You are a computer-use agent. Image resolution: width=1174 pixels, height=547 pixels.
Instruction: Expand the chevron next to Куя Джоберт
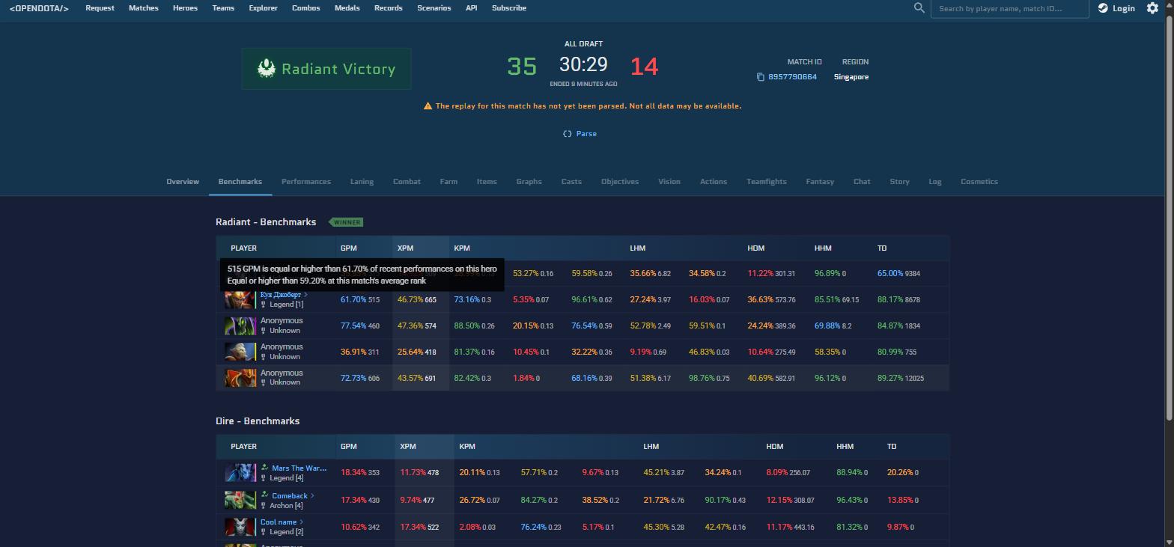[305, 295]
